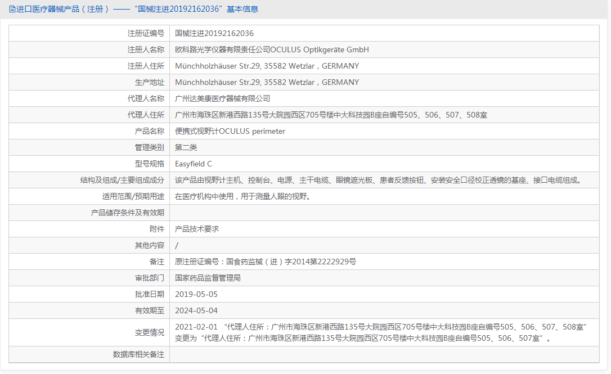611x374 pixels.
Task: Click the 生产地址 row showing Wetzlar GERMANY
Action: tap(267, 82)
